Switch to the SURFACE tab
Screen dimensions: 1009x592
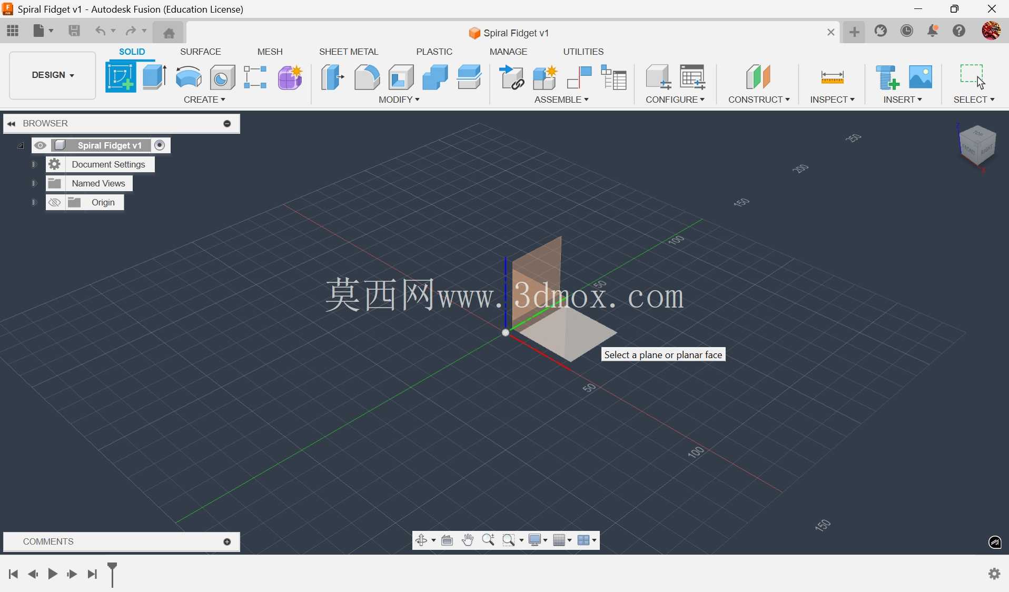(201, 52)
